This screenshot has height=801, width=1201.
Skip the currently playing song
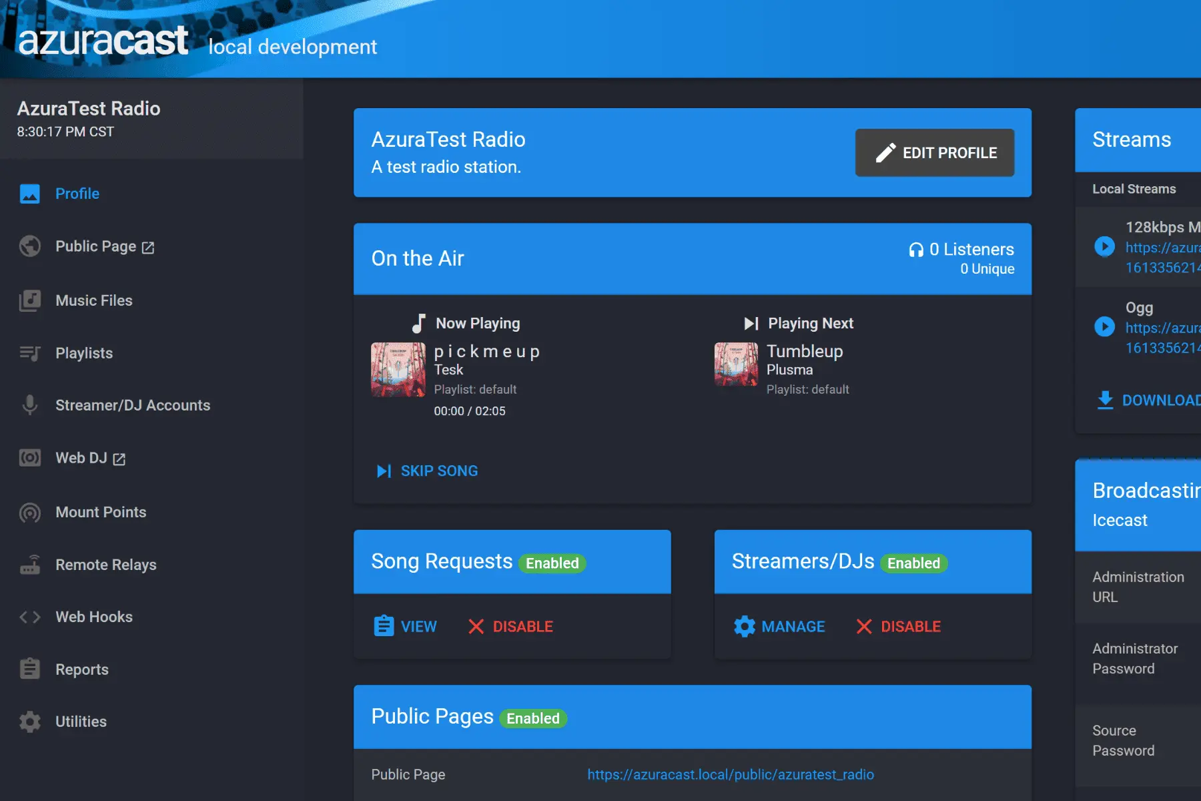click(427, 471)
